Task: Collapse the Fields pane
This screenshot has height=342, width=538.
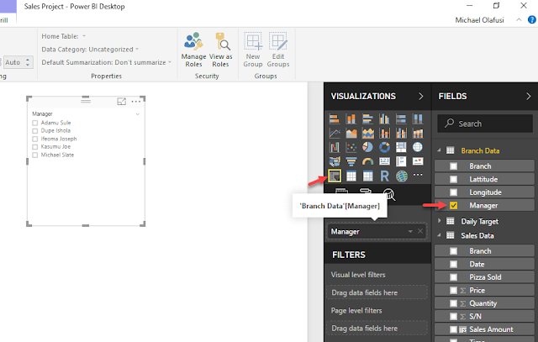Action: coord(528,97)
